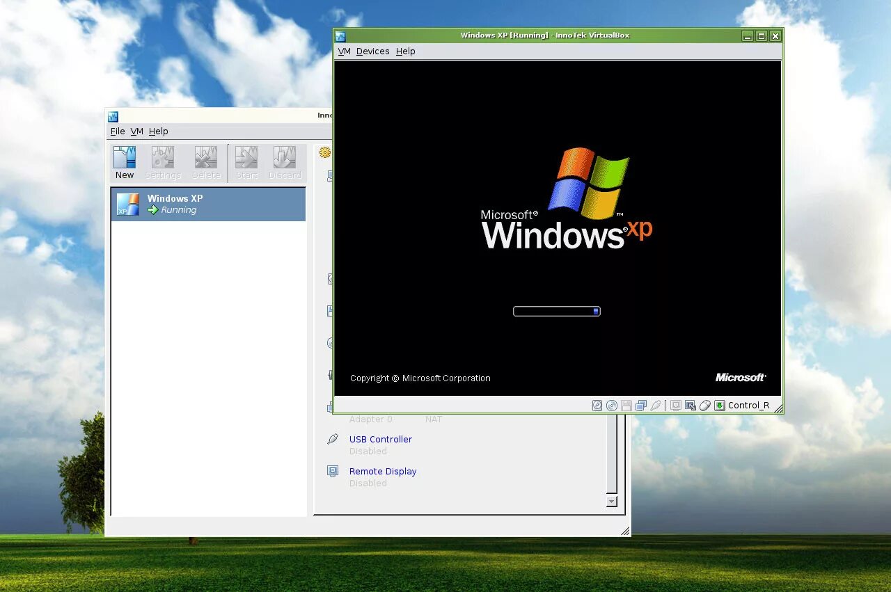Screen dimensions: 891x592
Task: Click the disabled Settings toolbar button
Action: [x=163, y=163]
